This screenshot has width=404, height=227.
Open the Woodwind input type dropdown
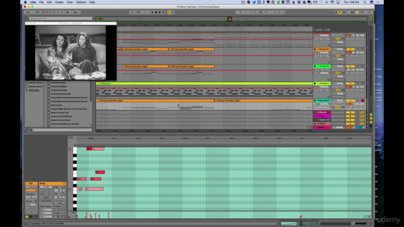point(338,101)
